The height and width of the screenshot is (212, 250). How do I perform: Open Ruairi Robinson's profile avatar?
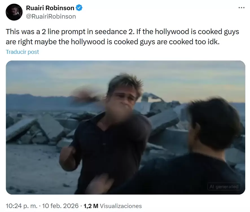click(x=14, y=12)
